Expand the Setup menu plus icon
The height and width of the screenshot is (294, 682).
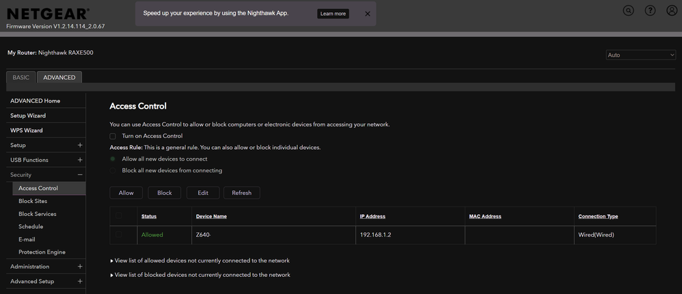(80, 145)
